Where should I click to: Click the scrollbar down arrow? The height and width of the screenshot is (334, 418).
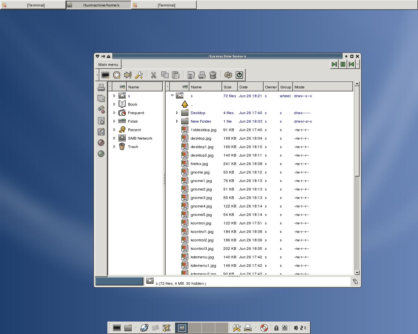pyautogui.click(x=357, y=272)
